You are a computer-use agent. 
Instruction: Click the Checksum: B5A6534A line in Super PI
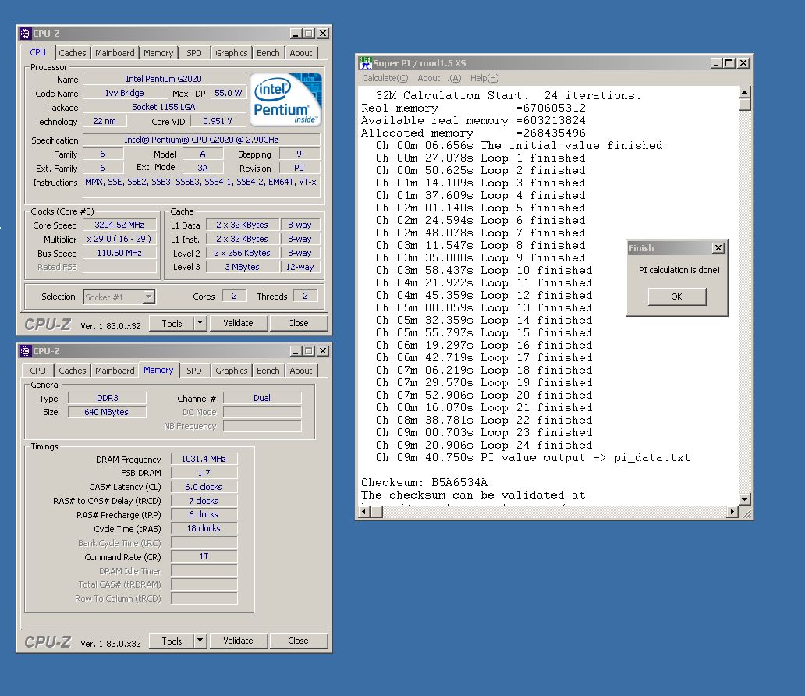(x=424, y=482)
